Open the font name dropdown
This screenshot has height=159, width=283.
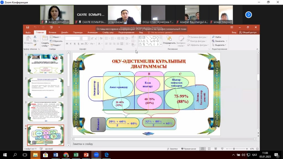(80, 38)
